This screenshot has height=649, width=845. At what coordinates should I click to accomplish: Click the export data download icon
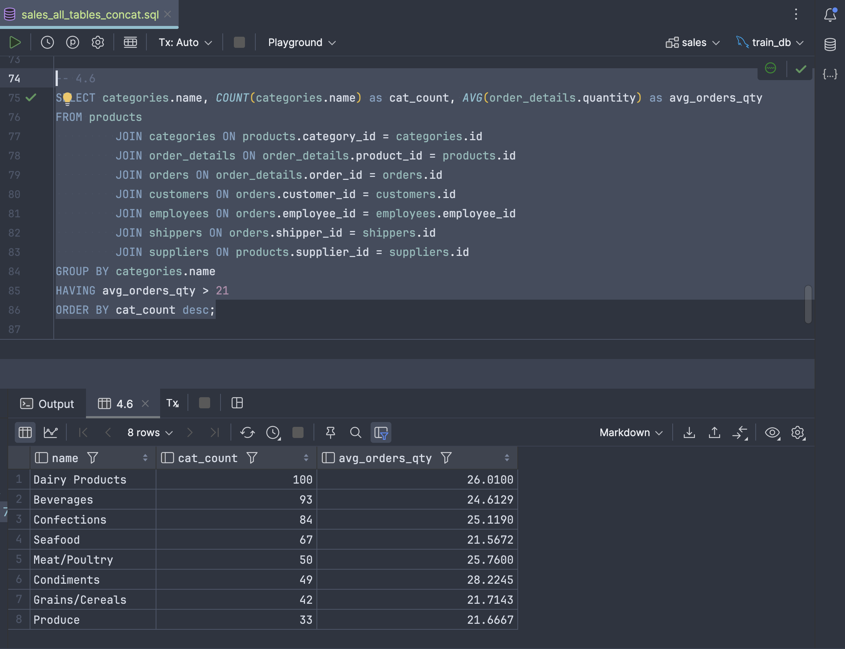point(689,432)
